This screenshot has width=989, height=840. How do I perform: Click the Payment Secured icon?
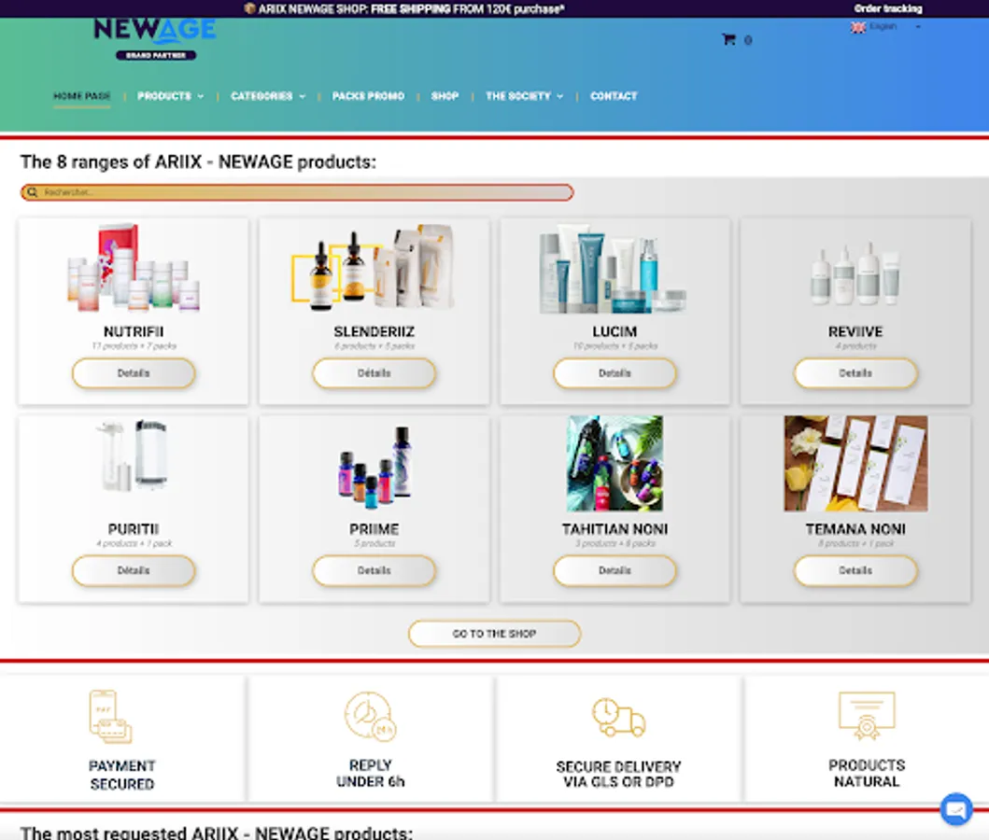point(110,717)
